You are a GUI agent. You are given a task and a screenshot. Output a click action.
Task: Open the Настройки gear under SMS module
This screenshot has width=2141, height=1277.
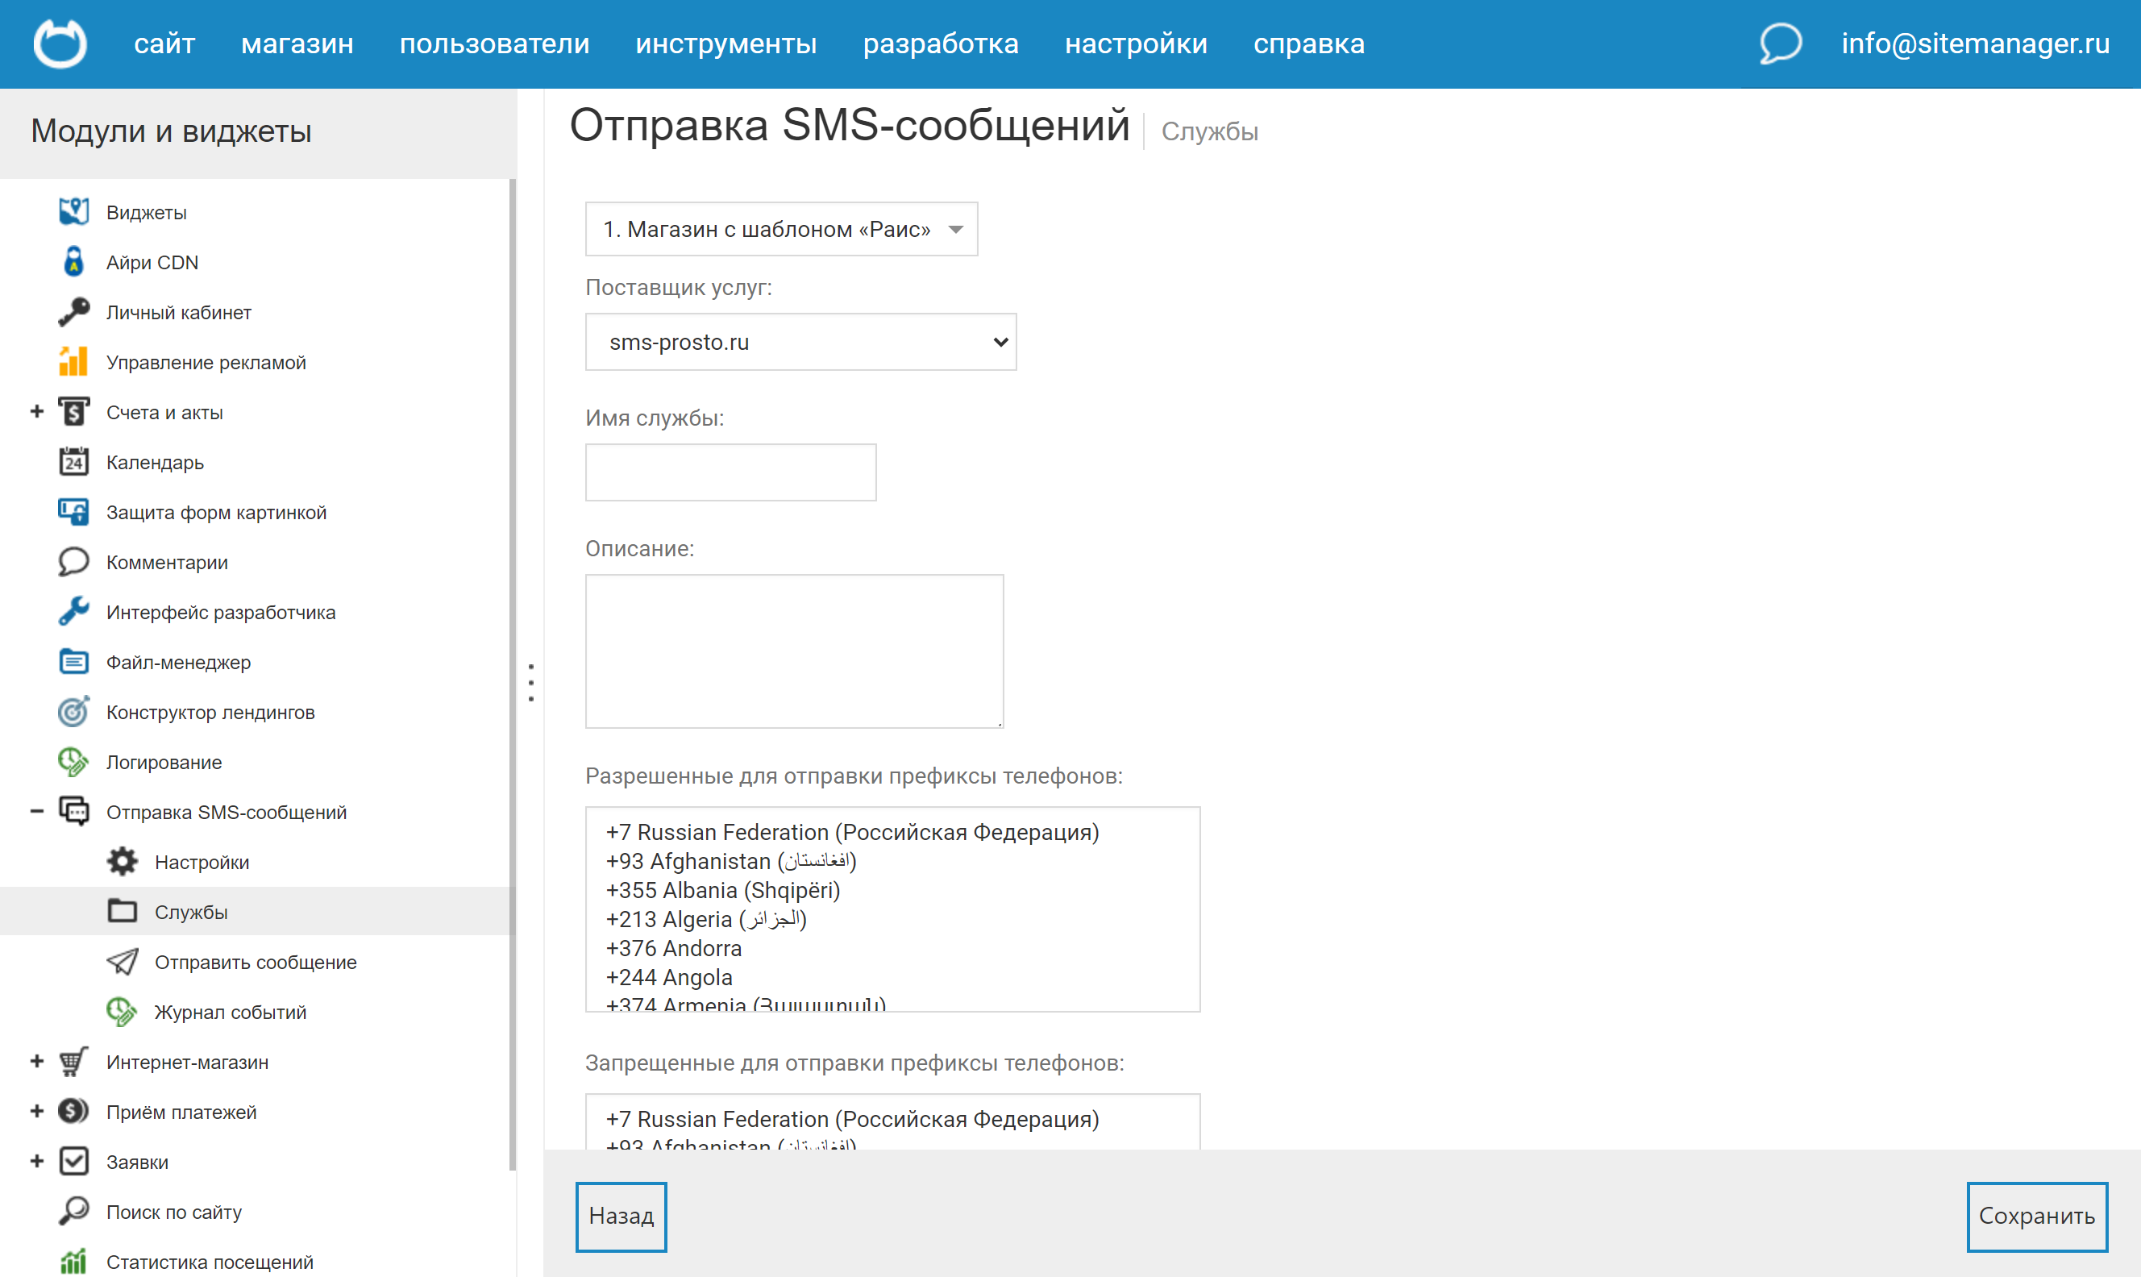point(121,860)
